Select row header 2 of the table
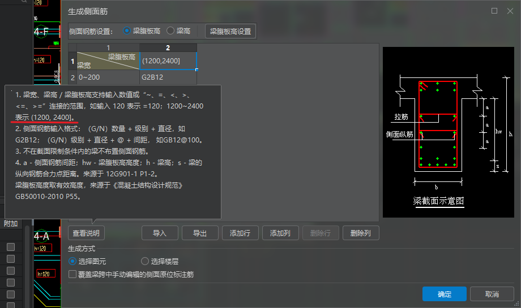This screenshot has height=308, width=521. coord(72,77)
